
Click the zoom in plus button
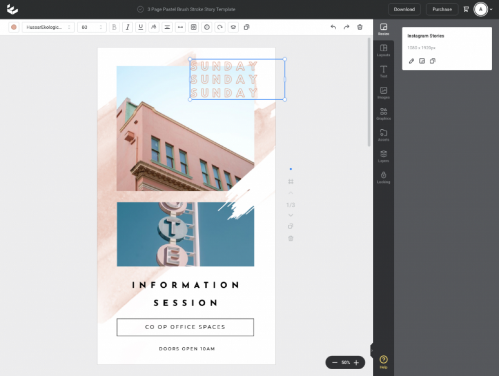(356, 363)
